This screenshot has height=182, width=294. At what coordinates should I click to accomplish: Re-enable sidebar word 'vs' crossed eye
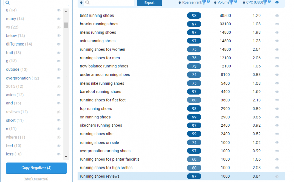(59, 27)
